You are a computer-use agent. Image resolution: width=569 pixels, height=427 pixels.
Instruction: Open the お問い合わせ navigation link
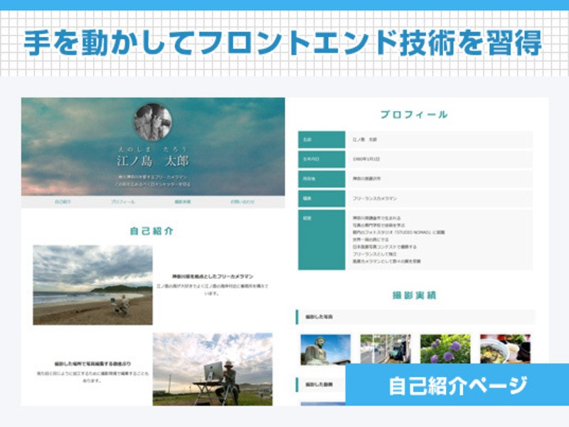[x=242, y=202]
